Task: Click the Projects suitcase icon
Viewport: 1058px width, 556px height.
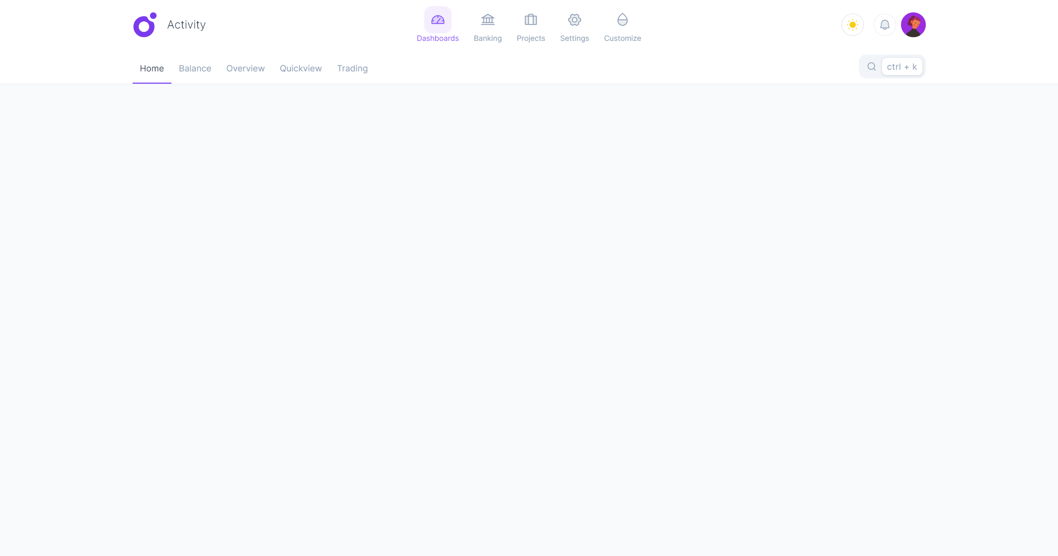Action: click(x=530, y=20)
